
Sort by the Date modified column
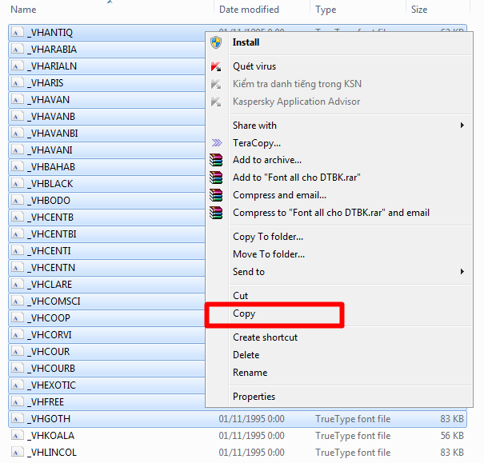point(249,10)
